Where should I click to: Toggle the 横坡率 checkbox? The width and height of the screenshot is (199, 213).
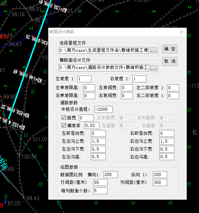tap(64, 126)
